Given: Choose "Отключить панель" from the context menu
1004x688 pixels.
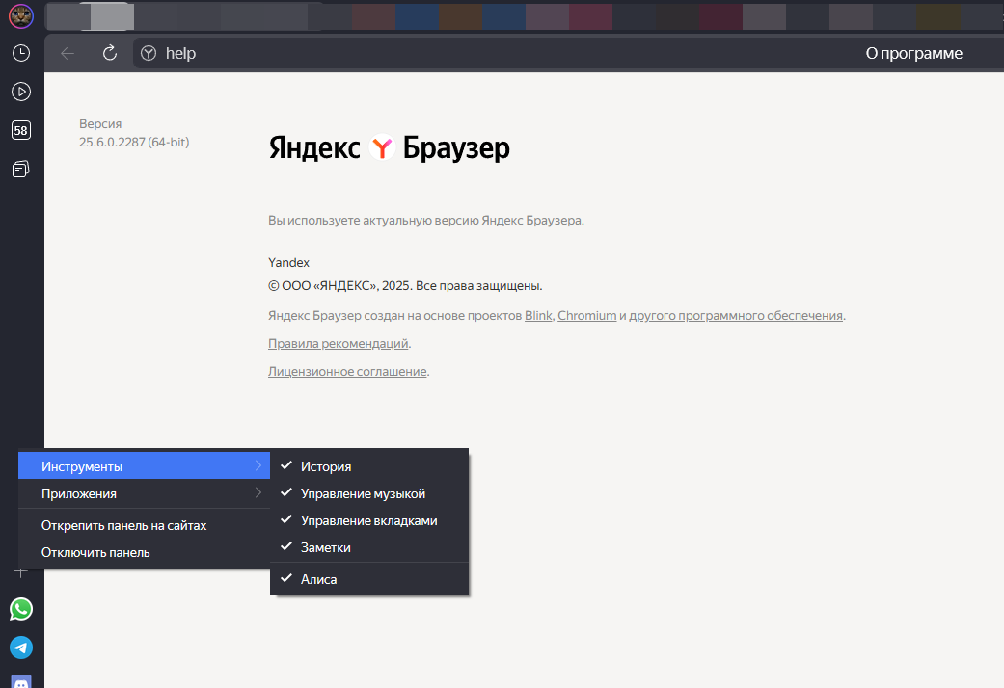Looking at the screenshot, I should click(x=144, y=552).
